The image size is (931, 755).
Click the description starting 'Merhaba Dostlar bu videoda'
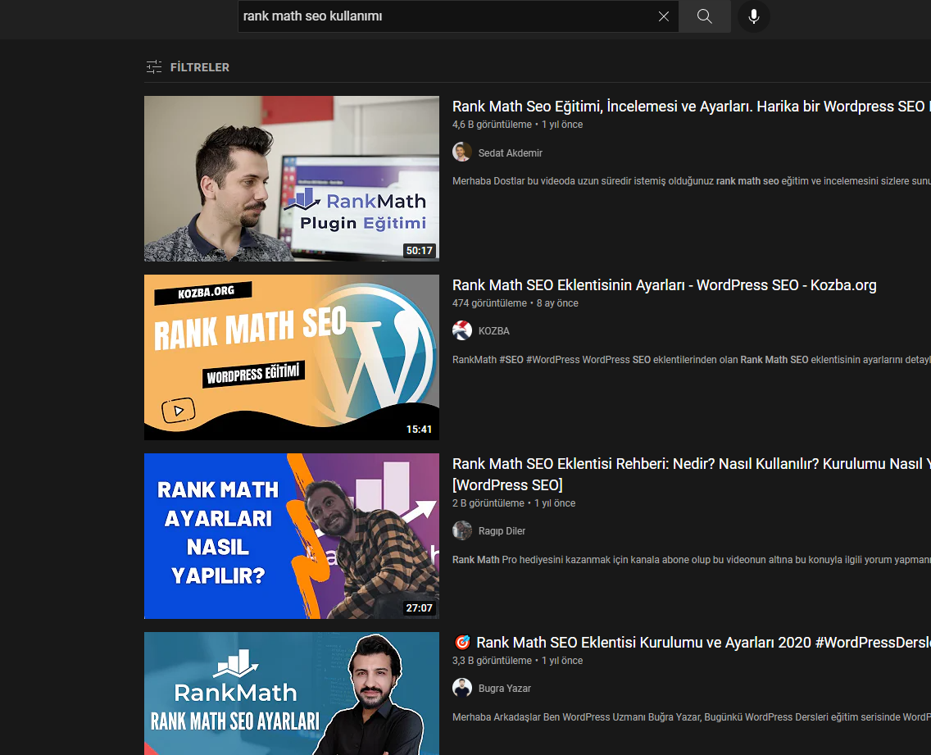[x=691, y=181]
